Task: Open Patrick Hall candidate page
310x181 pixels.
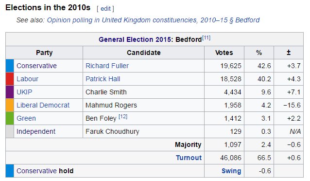Action: tap(103, 79)
